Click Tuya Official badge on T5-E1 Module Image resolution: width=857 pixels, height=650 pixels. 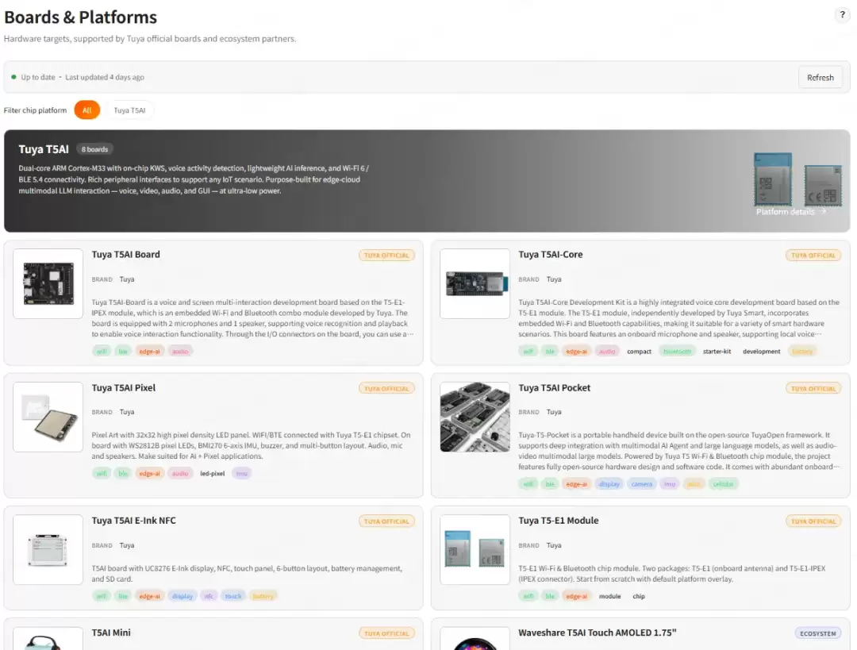[813, 521]
